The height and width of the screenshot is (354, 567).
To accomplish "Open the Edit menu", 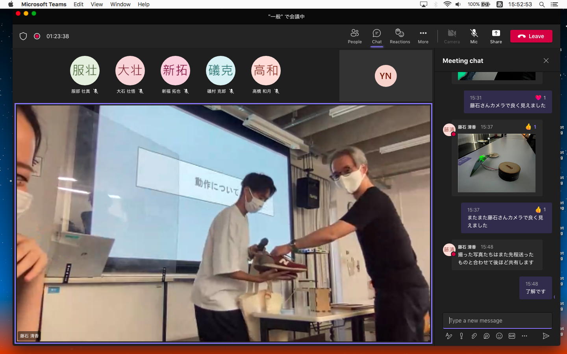I will (x=78, y=4).
